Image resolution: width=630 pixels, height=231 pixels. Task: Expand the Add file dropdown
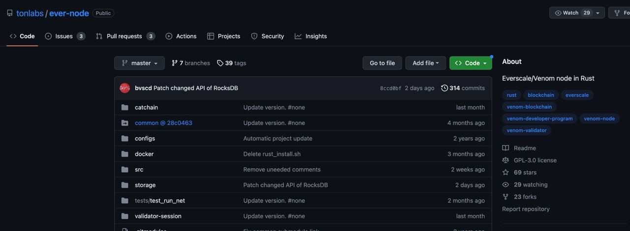tap(425, 63)
